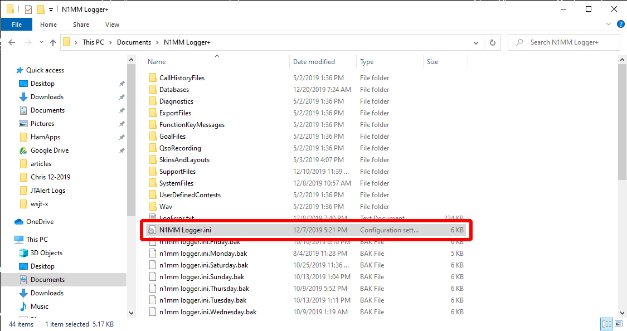Select the ExportFiles folder icon
The image size is (627, 331).
[152, 113]
